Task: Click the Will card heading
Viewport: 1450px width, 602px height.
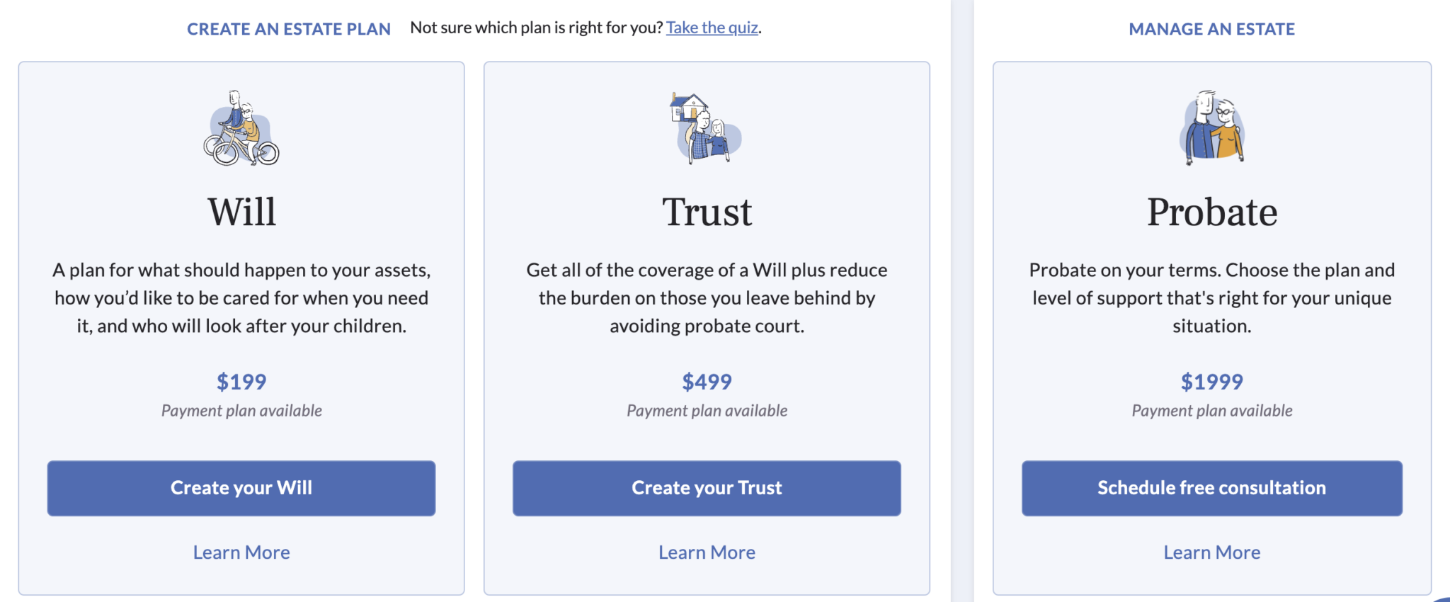Action: click(x=241, y=212)
